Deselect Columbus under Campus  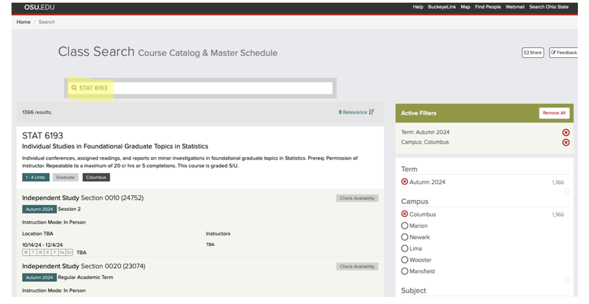(x=404, y=214)
